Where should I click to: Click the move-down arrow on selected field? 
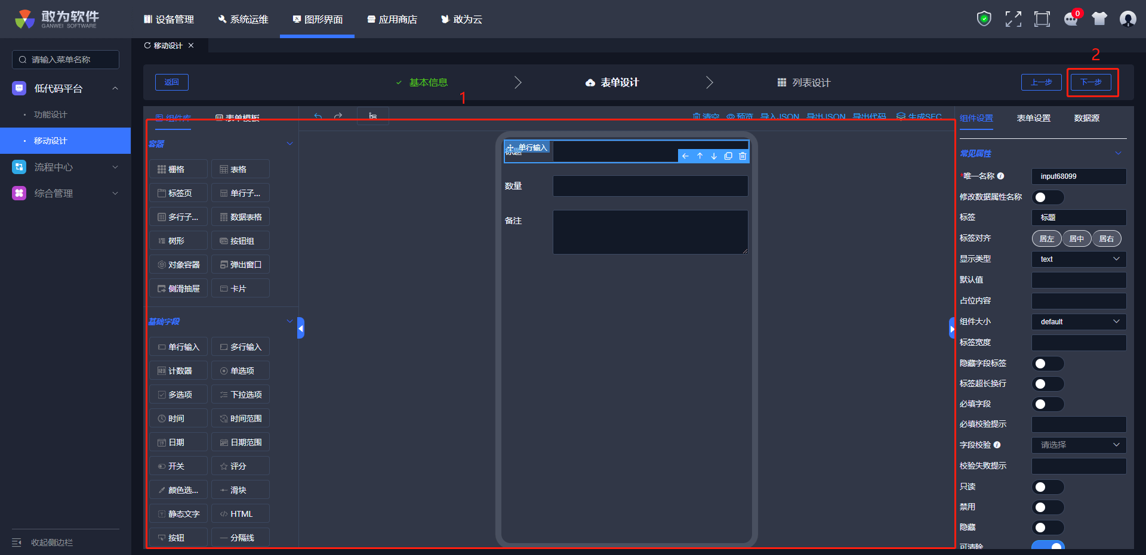point(714,156)
